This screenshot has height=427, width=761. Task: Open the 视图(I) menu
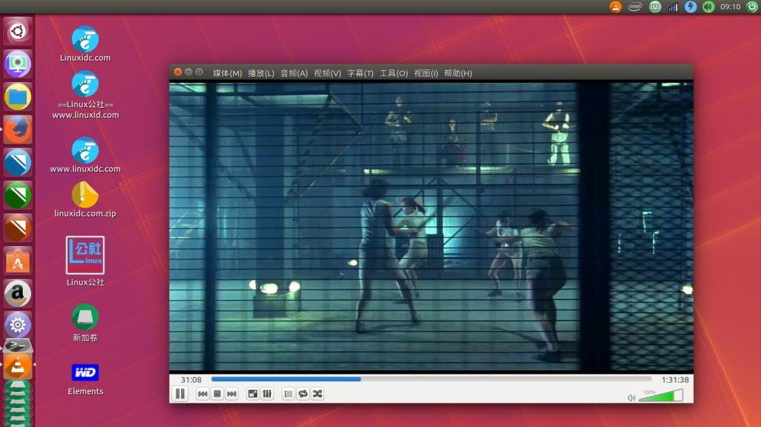[x=425, y=73]
